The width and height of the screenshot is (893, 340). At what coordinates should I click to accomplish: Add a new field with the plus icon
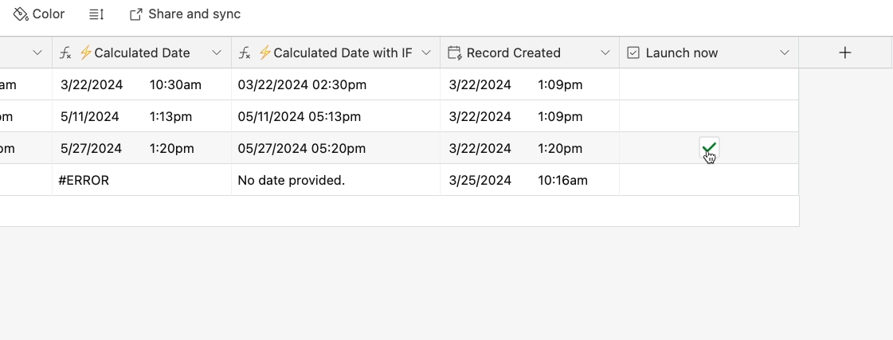[x=845, y=53]
